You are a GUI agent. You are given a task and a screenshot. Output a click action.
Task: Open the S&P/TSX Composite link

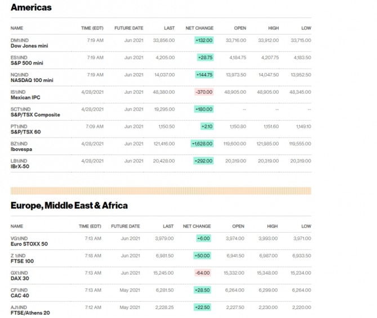pyautogui.click(x=35, y=115)
